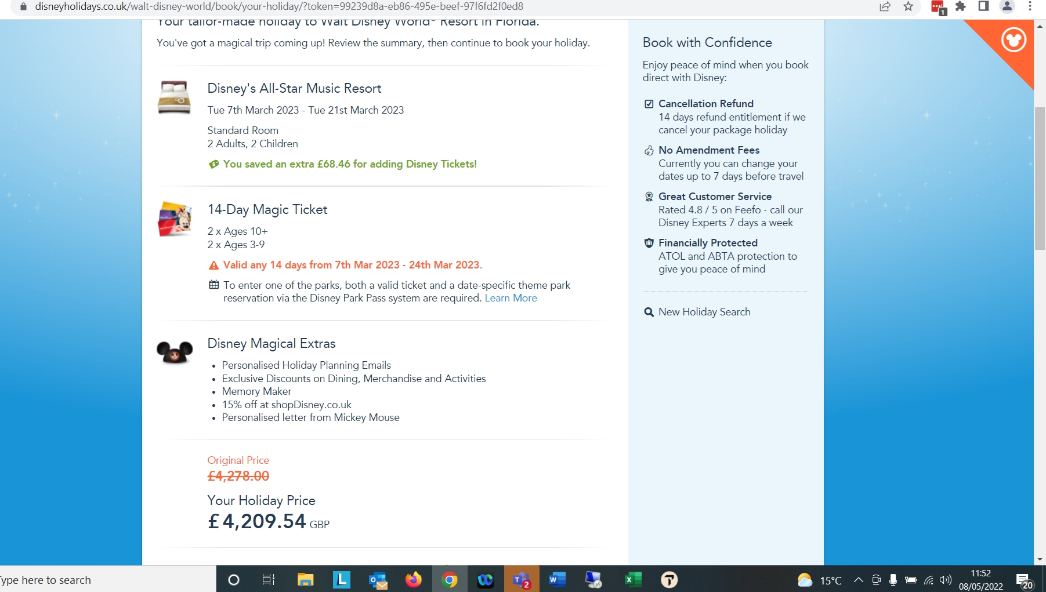
Task: Click the 15% off at shopDisney.co.uk item
Action: pos(287,405)
